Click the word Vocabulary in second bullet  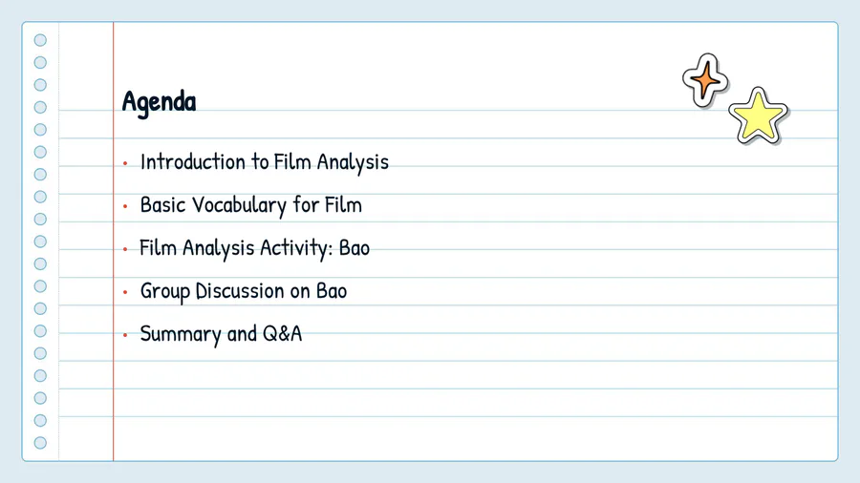(x=239, y=205)
